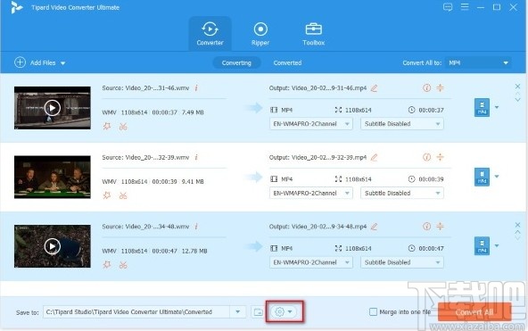
Task: Remove the 31-46.wmv item with X
Action: (x=517, y=87)
